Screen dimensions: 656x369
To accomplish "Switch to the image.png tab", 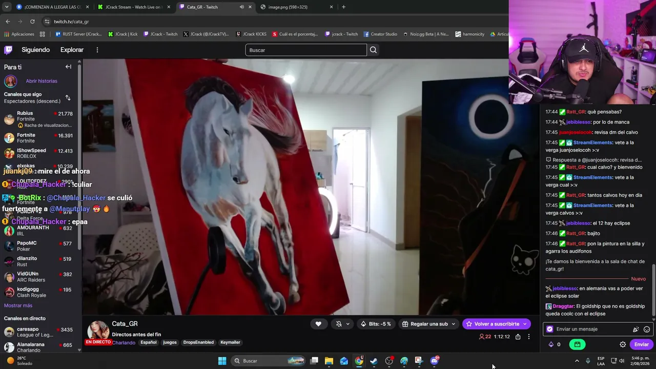I will click(298, 7).
